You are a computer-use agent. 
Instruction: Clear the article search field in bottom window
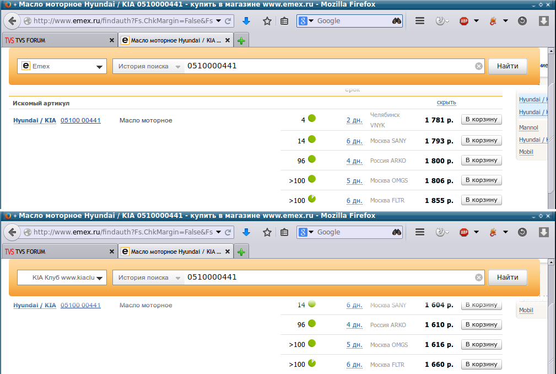tap(479, 277)
